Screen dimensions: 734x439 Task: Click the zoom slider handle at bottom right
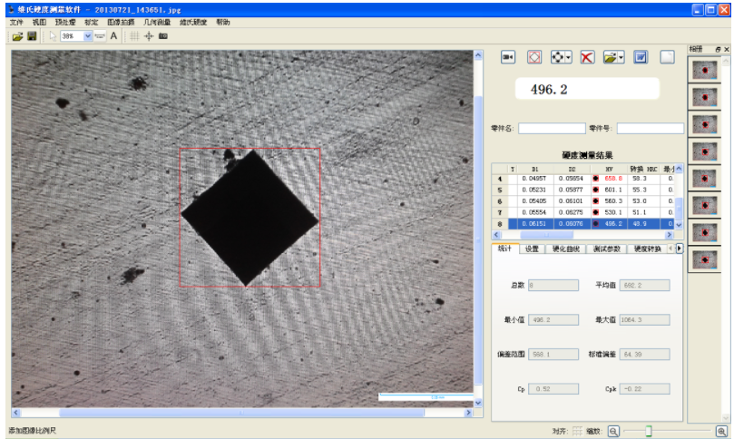coord(649,432)
